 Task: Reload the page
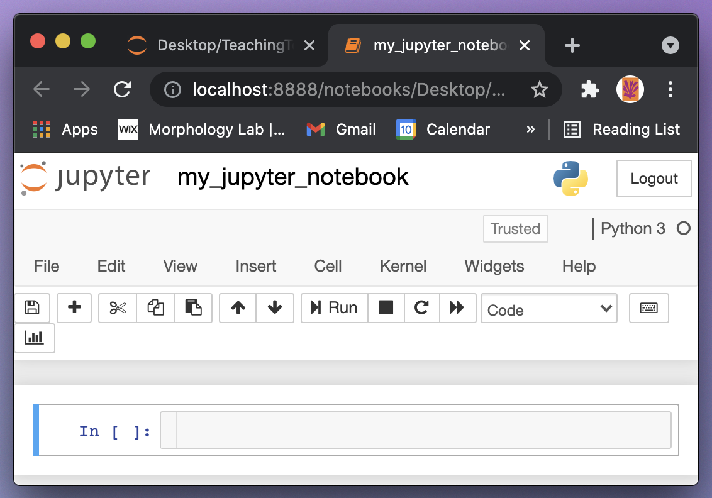coord(122,89)
